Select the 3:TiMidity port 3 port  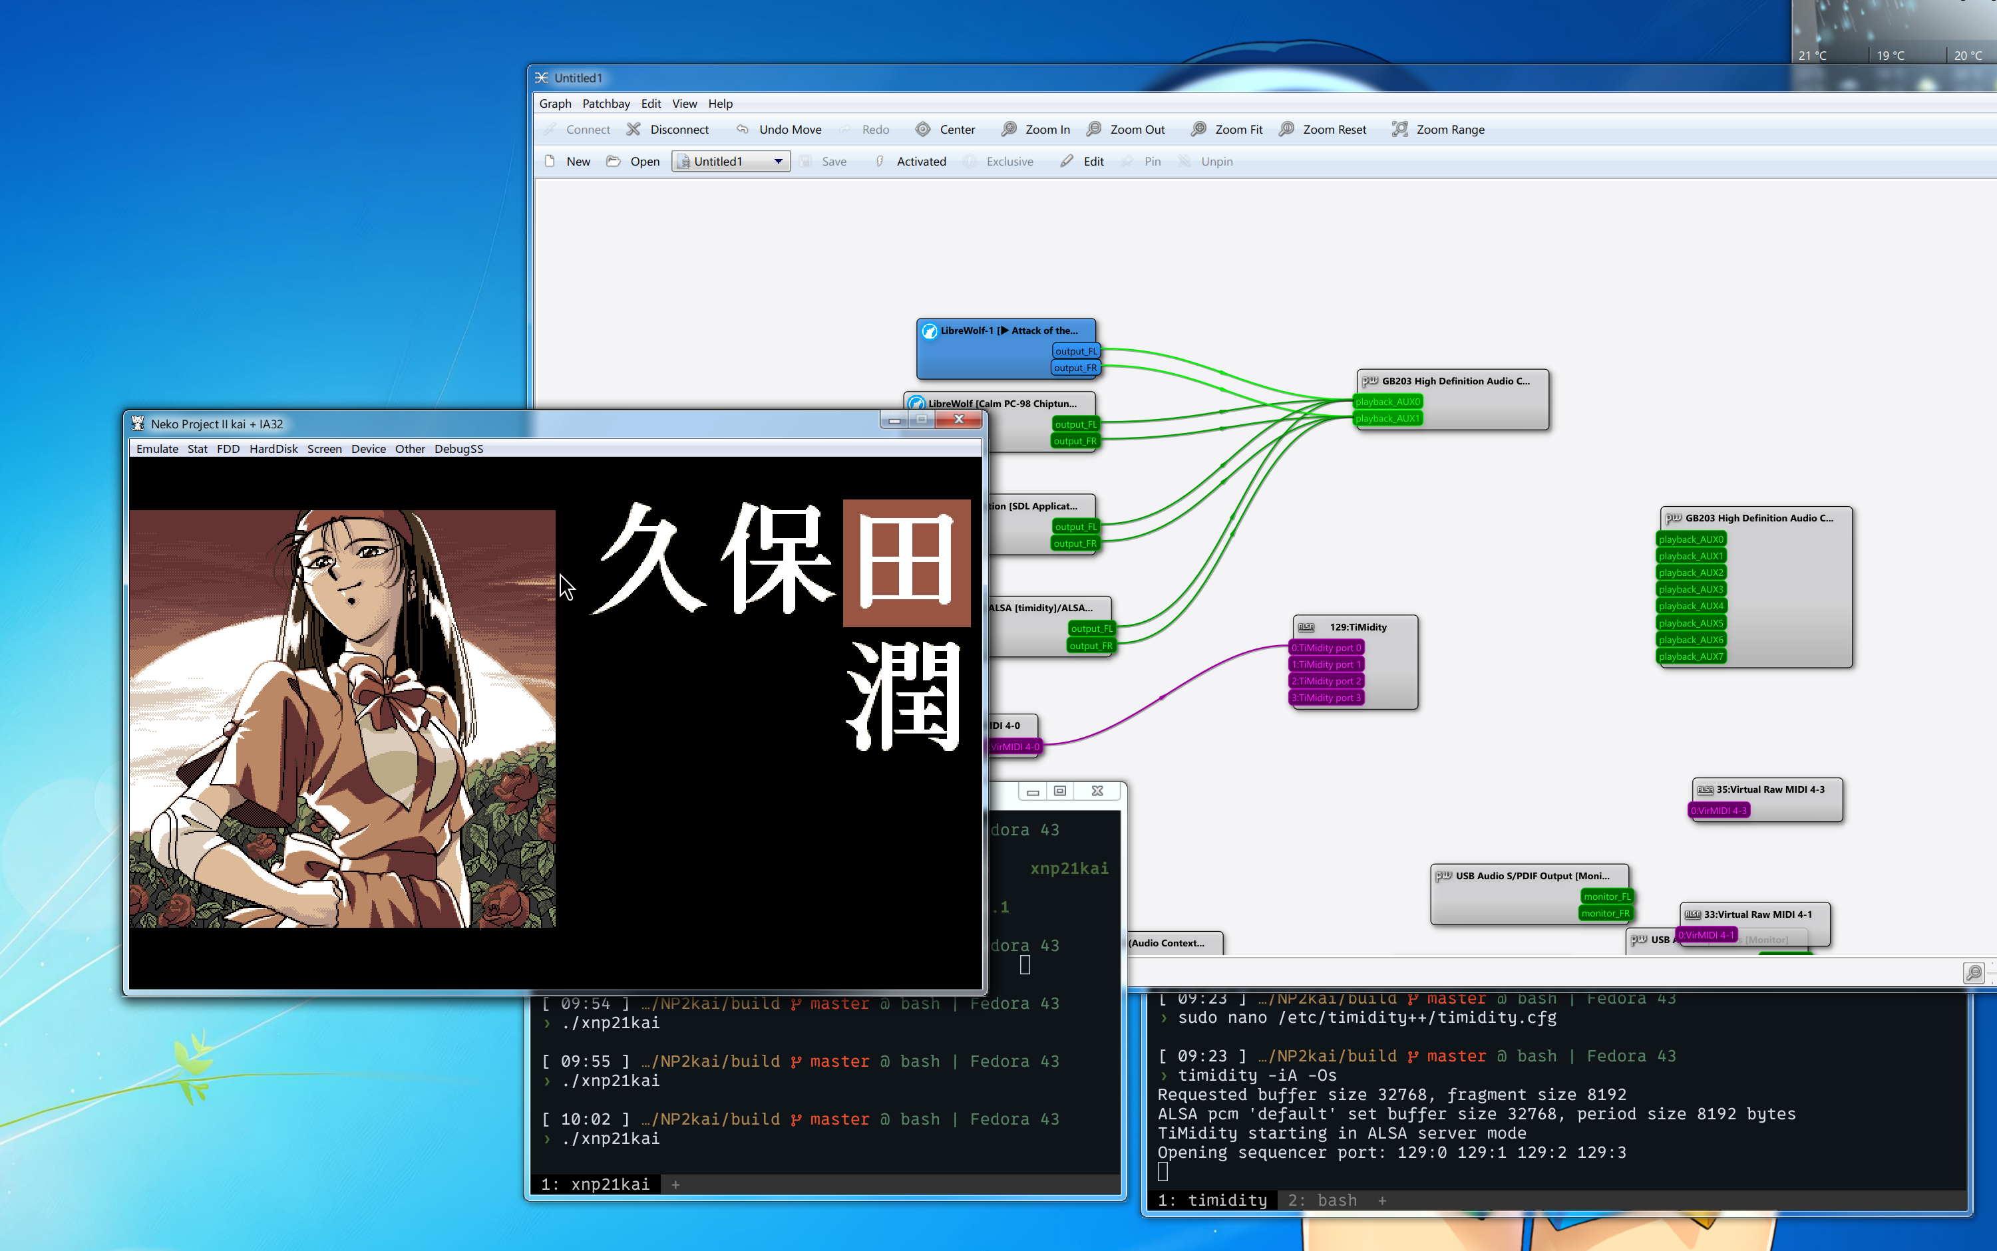click(1327, 698)
